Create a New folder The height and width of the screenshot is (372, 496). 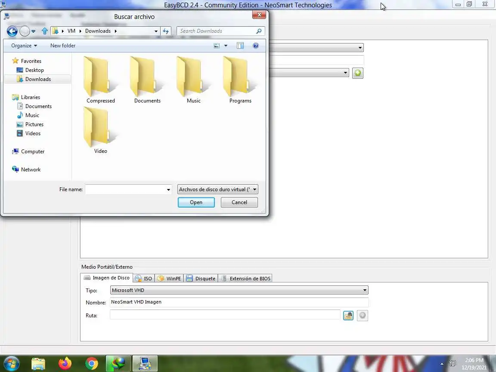click(x=62, y=46)
